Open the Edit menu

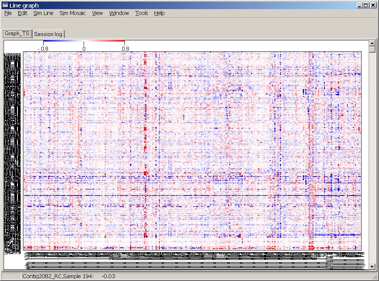pos(23,13)
